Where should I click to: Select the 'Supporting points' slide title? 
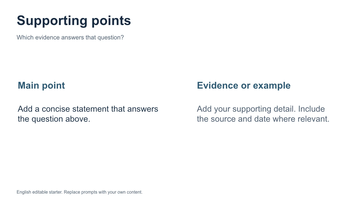(x=74, y=21)
